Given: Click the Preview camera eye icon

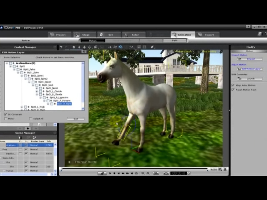Looking at the screenshot, I should tap(139, 47).
